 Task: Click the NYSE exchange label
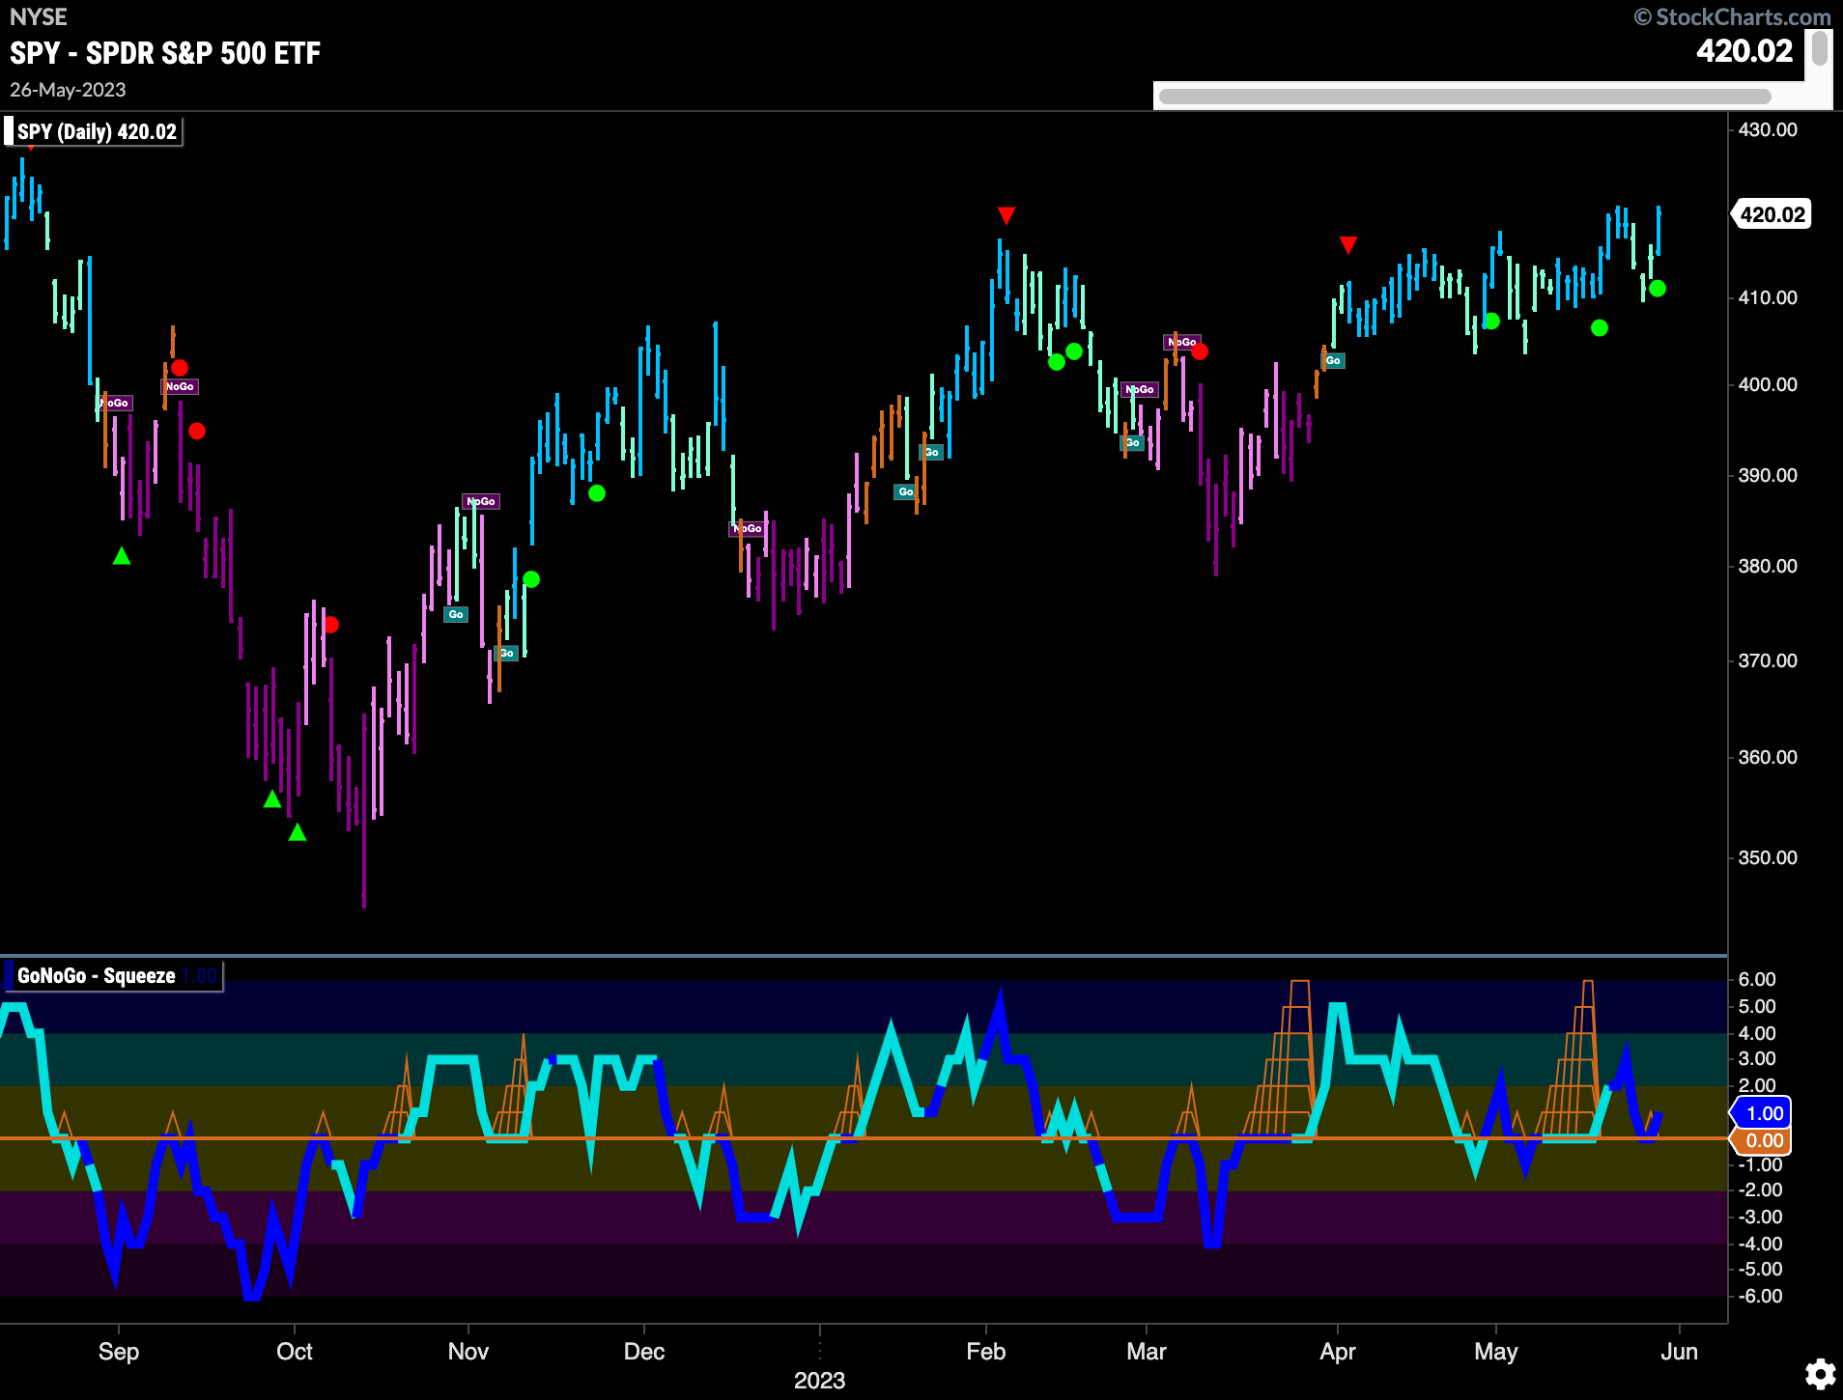(39, 16)
